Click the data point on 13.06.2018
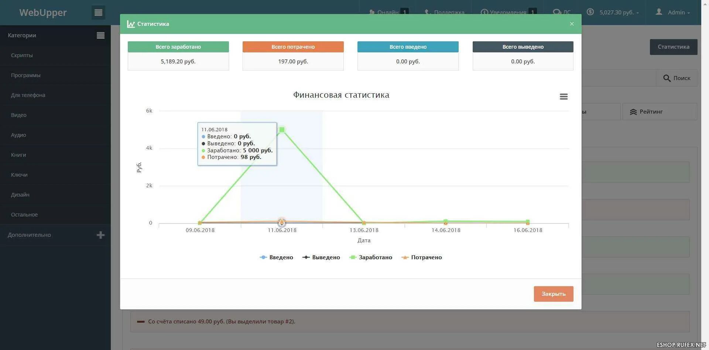709x350 pixels. (x=364, y=223)
